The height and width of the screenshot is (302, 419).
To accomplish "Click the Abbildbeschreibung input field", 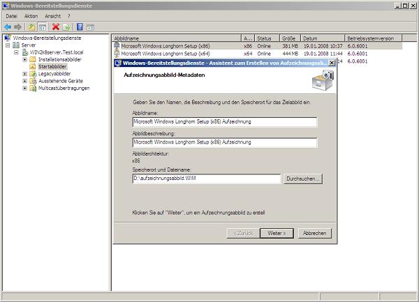I will click(x=225, y=142).
